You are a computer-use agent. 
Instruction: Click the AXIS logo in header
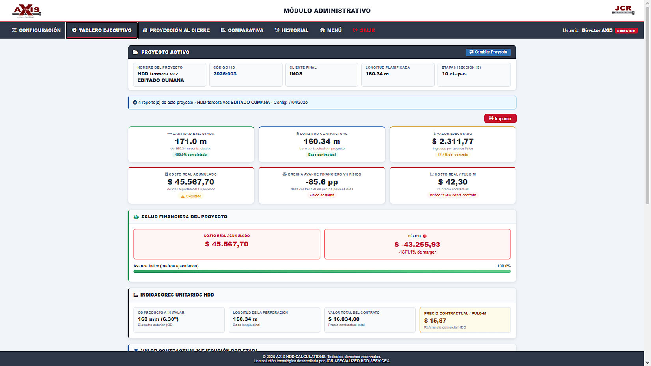click(26, 11)
